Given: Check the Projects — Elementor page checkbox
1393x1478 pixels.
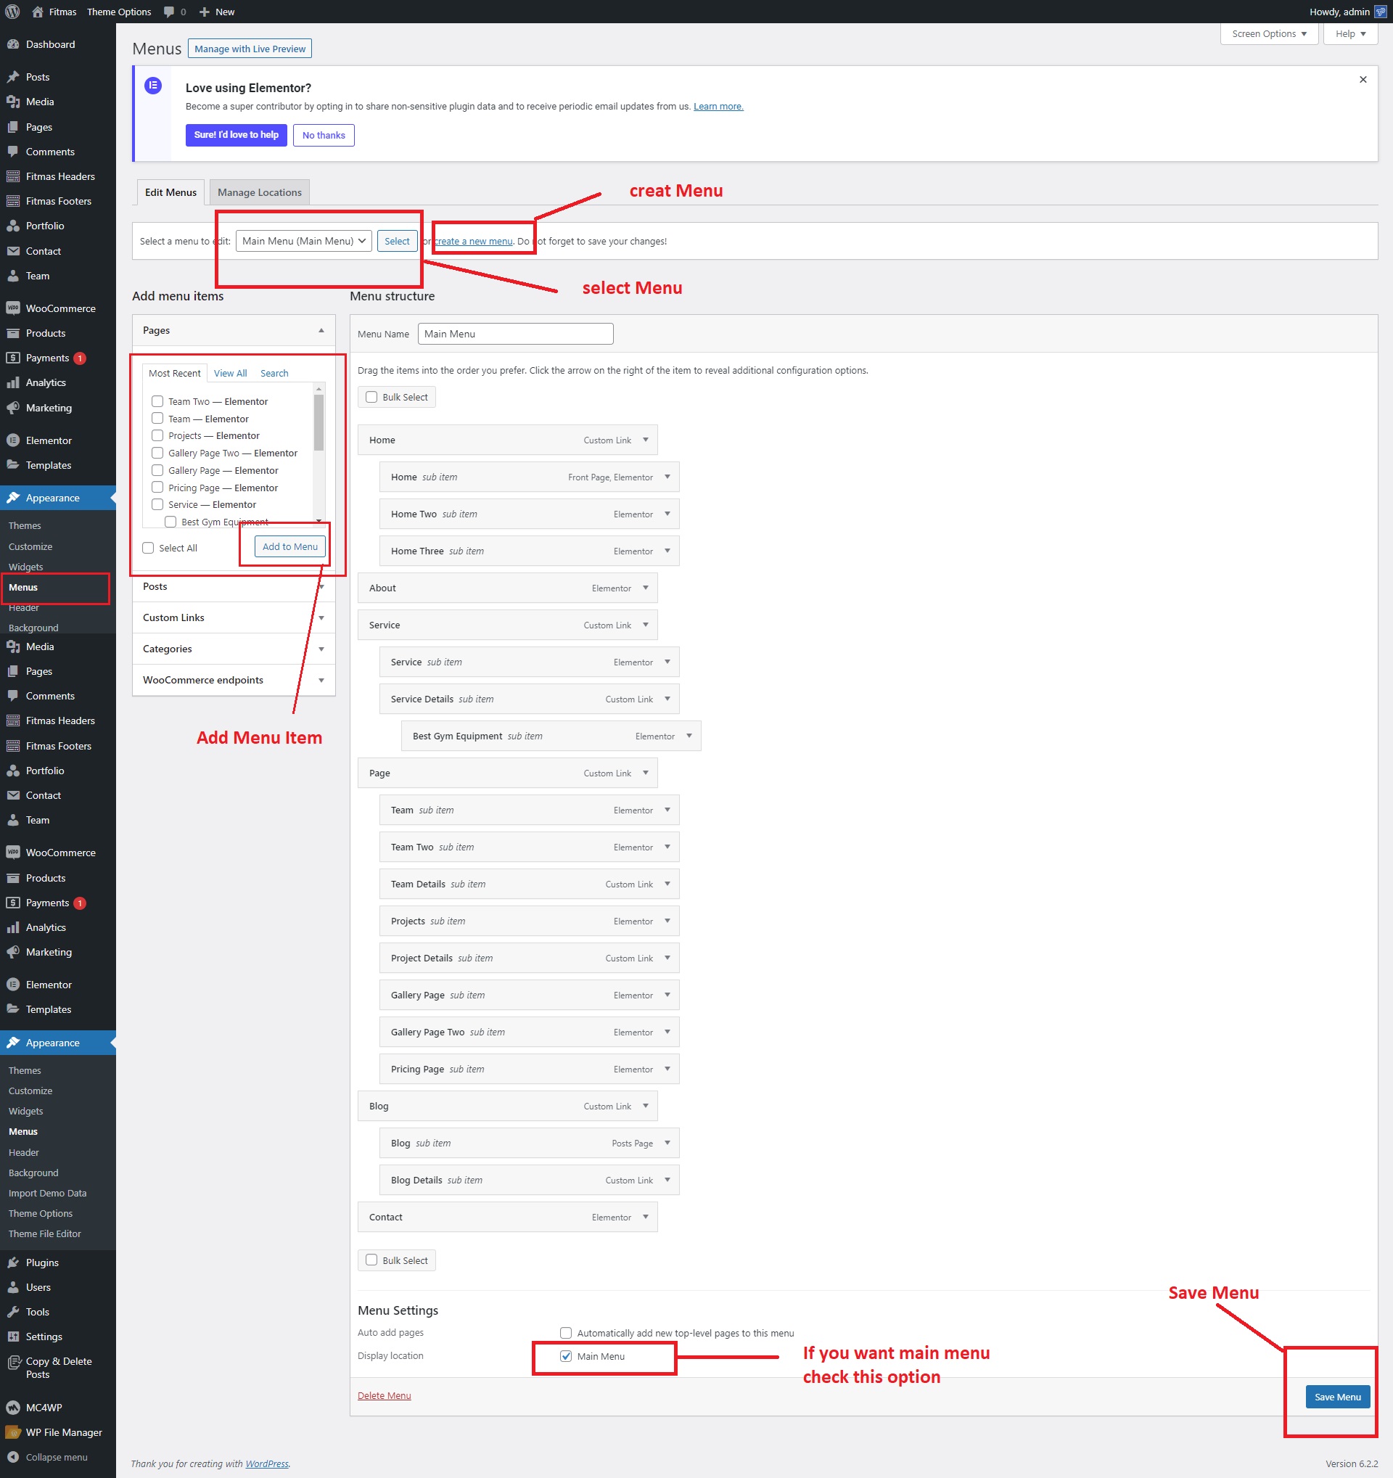Looking at the screenshot, I should pyautogui.click(x=157, y=435).
